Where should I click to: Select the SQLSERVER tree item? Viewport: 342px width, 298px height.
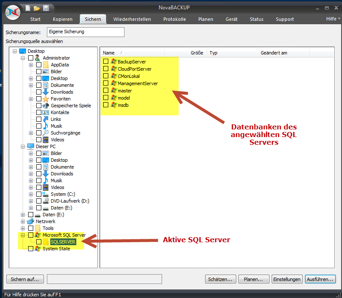(x=63, y=242)
